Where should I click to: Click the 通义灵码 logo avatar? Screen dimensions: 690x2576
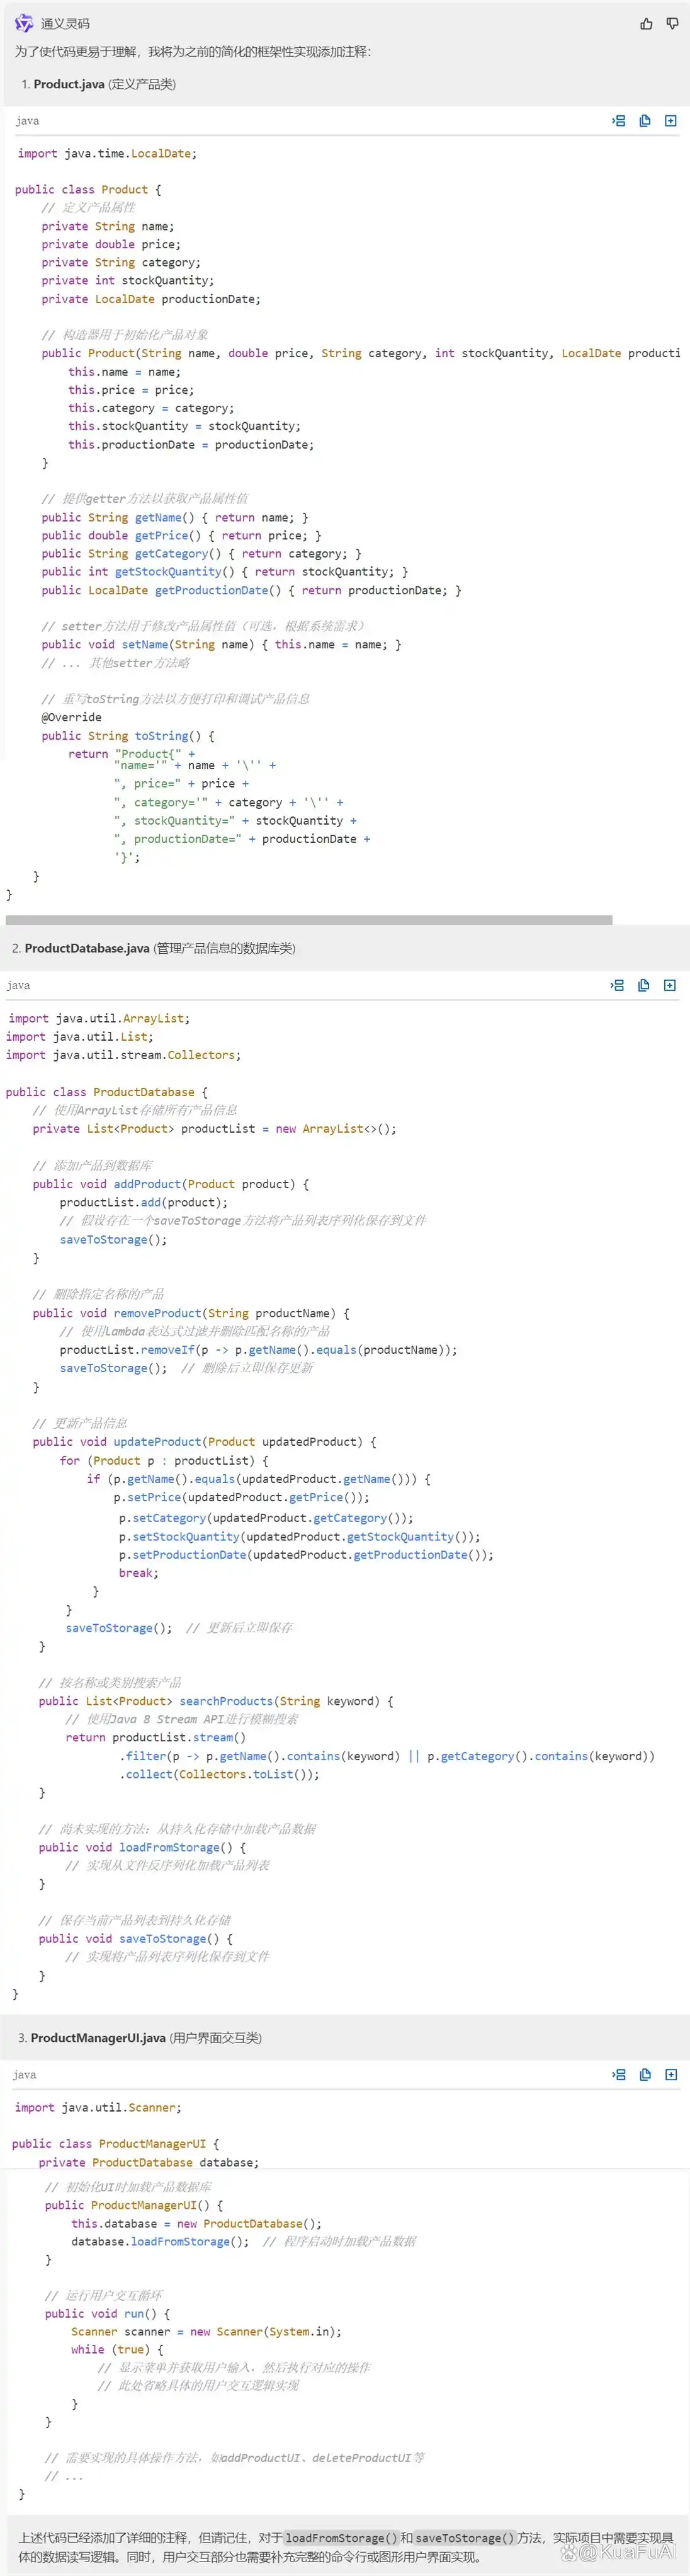(x=24, y=23)
